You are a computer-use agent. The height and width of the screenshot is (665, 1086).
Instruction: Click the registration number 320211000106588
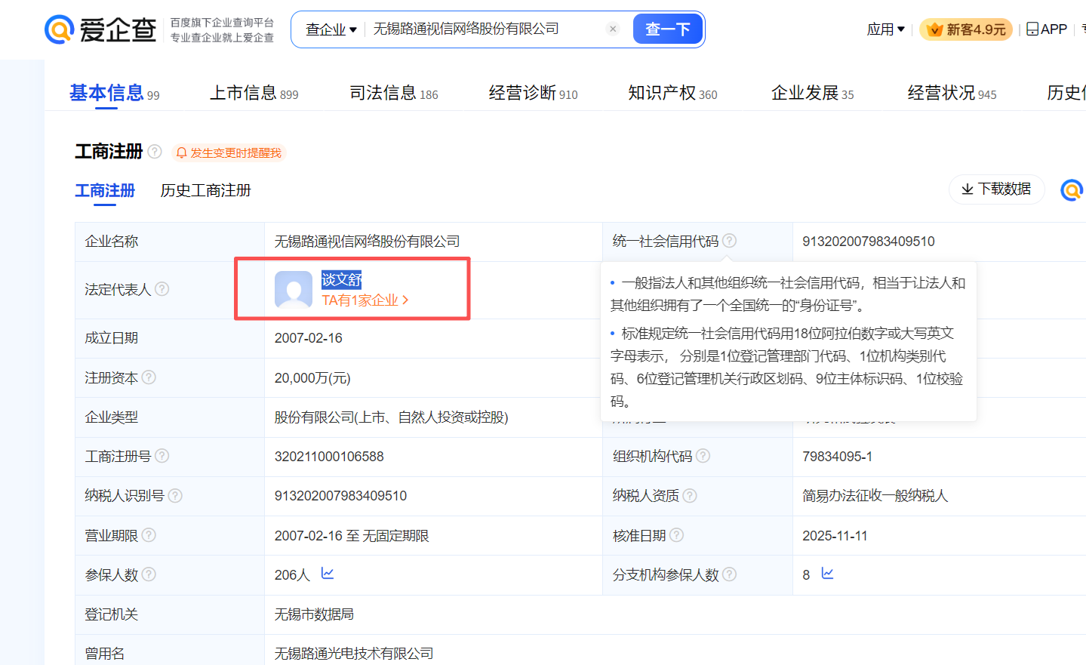(329, 457)
